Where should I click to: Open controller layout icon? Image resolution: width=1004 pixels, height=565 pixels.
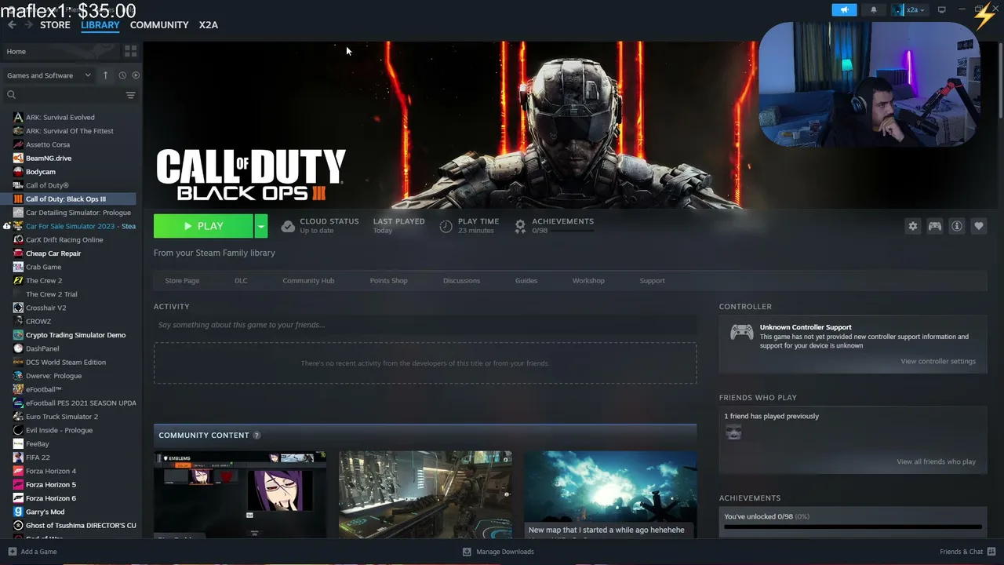935,226
